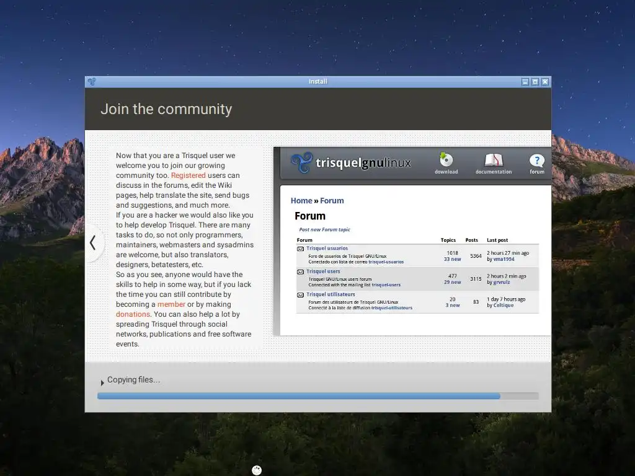635x476 pixels.
Task: Click the user grvrulz link
Action: [x=501, y=282]
